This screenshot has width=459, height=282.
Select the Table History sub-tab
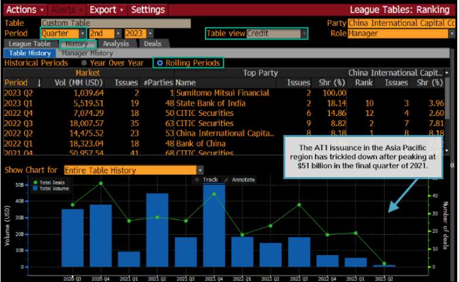click(x=30, y=53)
